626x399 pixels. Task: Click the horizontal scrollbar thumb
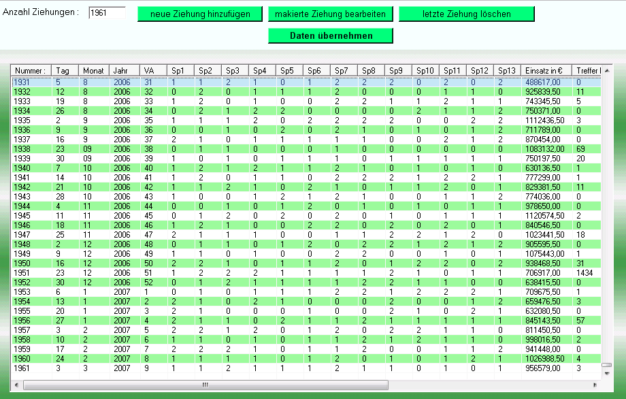point(205,385)
